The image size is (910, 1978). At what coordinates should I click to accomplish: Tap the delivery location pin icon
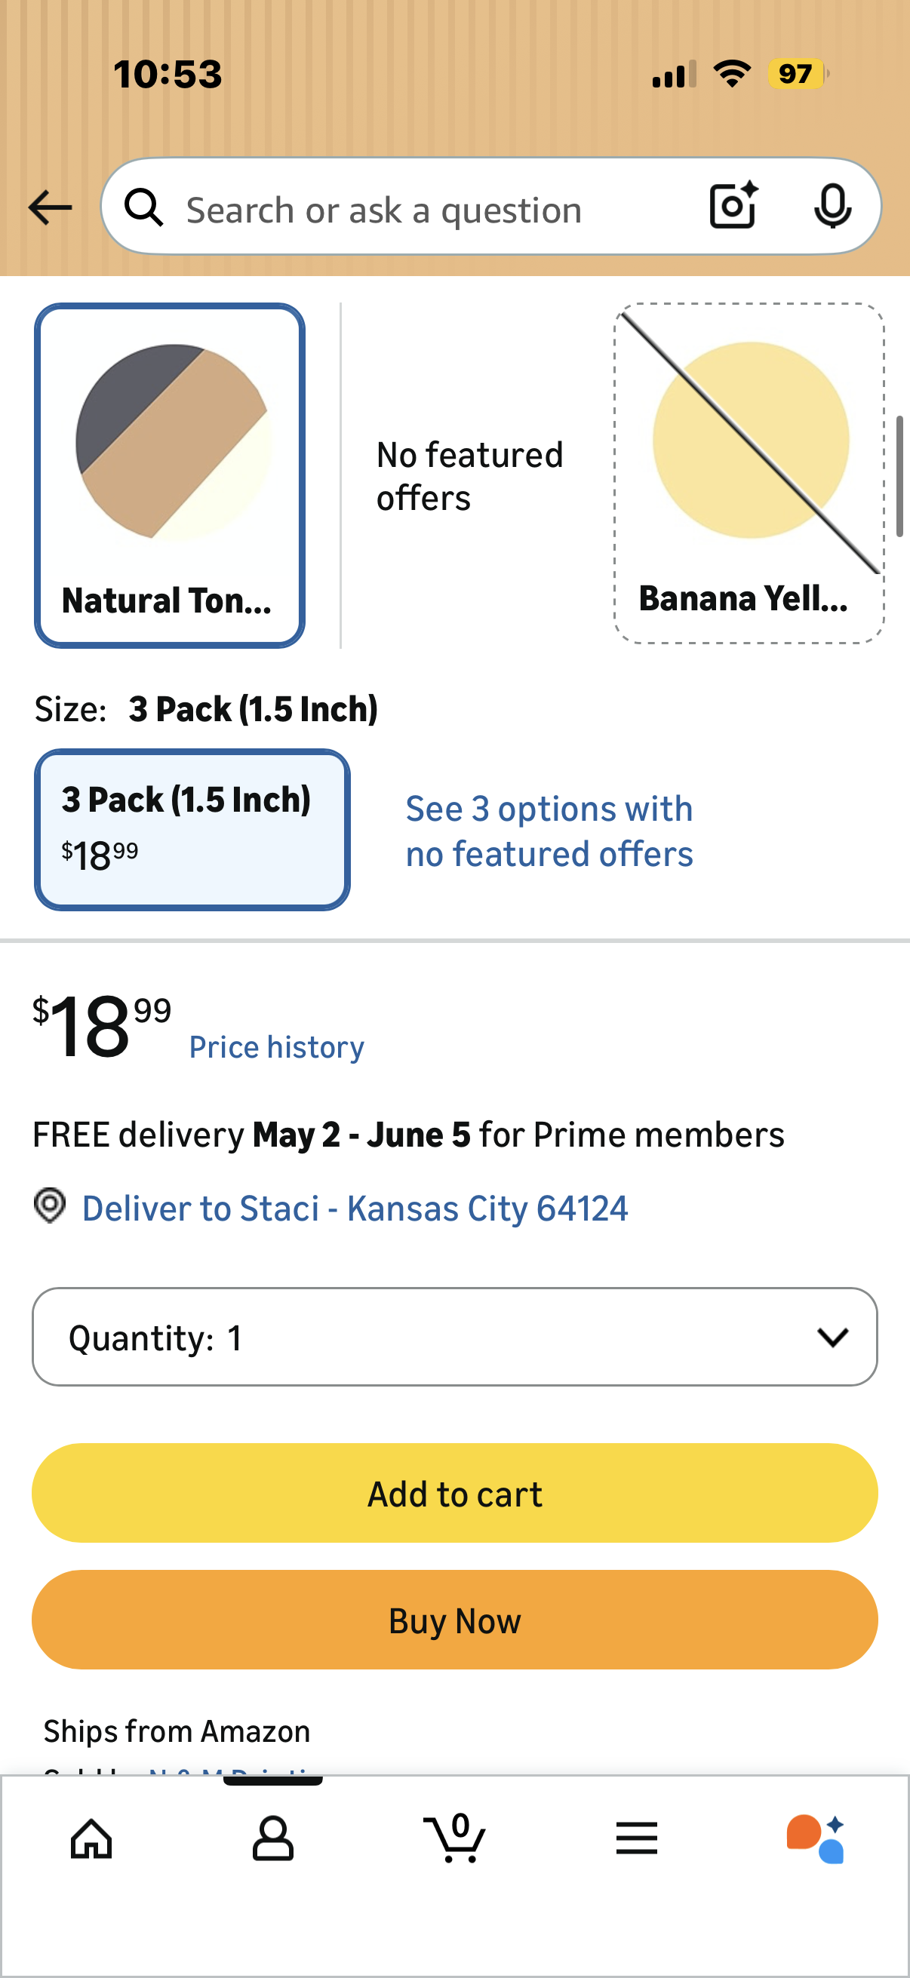point(50,1206)
